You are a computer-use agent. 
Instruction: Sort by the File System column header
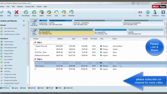pos(94,39)
